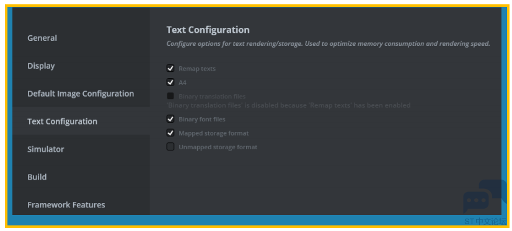512x231 pixels.
Task: Show the Framework Features section
Action: [66, 205]
